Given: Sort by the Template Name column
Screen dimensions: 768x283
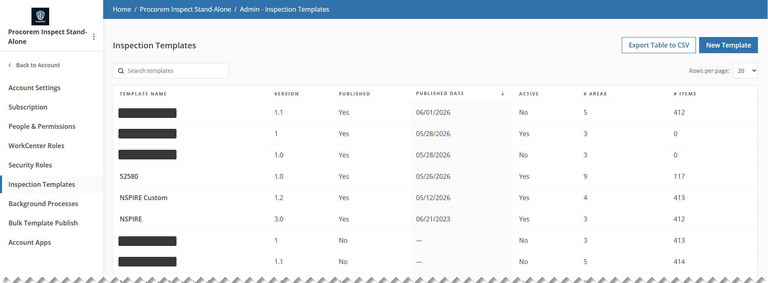Looking at the screenshot, I should (143, 94).
